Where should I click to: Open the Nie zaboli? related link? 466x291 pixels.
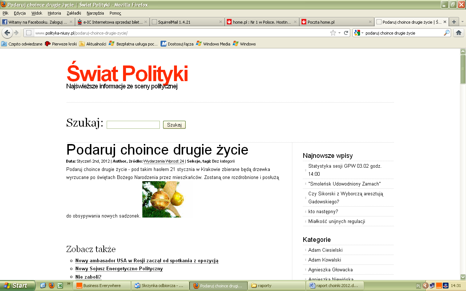pos(88,277)
